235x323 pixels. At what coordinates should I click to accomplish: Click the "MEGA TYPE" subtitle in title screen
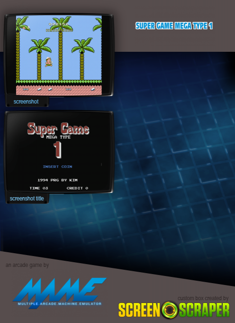[58, 137]
